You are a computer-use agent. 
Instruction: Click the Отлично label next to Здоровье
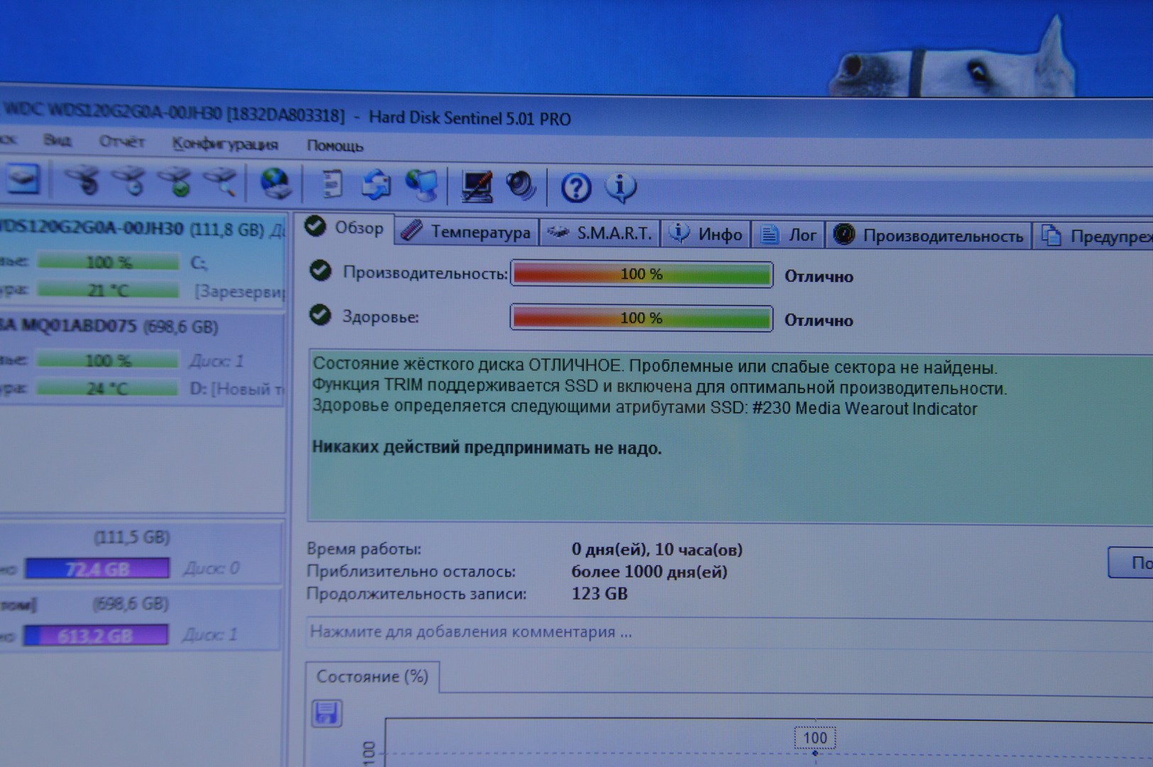point(819,320)
